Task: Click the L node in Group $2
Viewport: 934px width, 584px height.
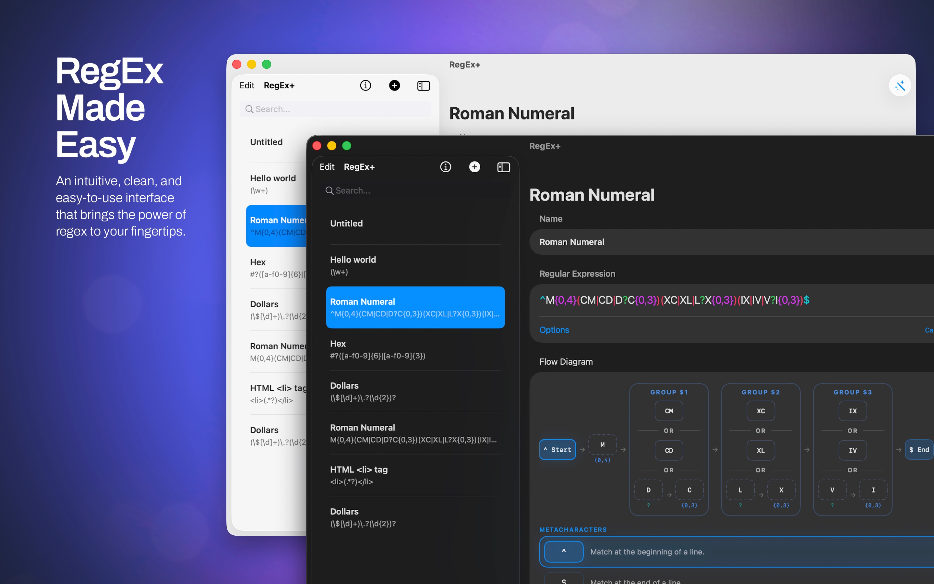Action: [x=740, y=490]
